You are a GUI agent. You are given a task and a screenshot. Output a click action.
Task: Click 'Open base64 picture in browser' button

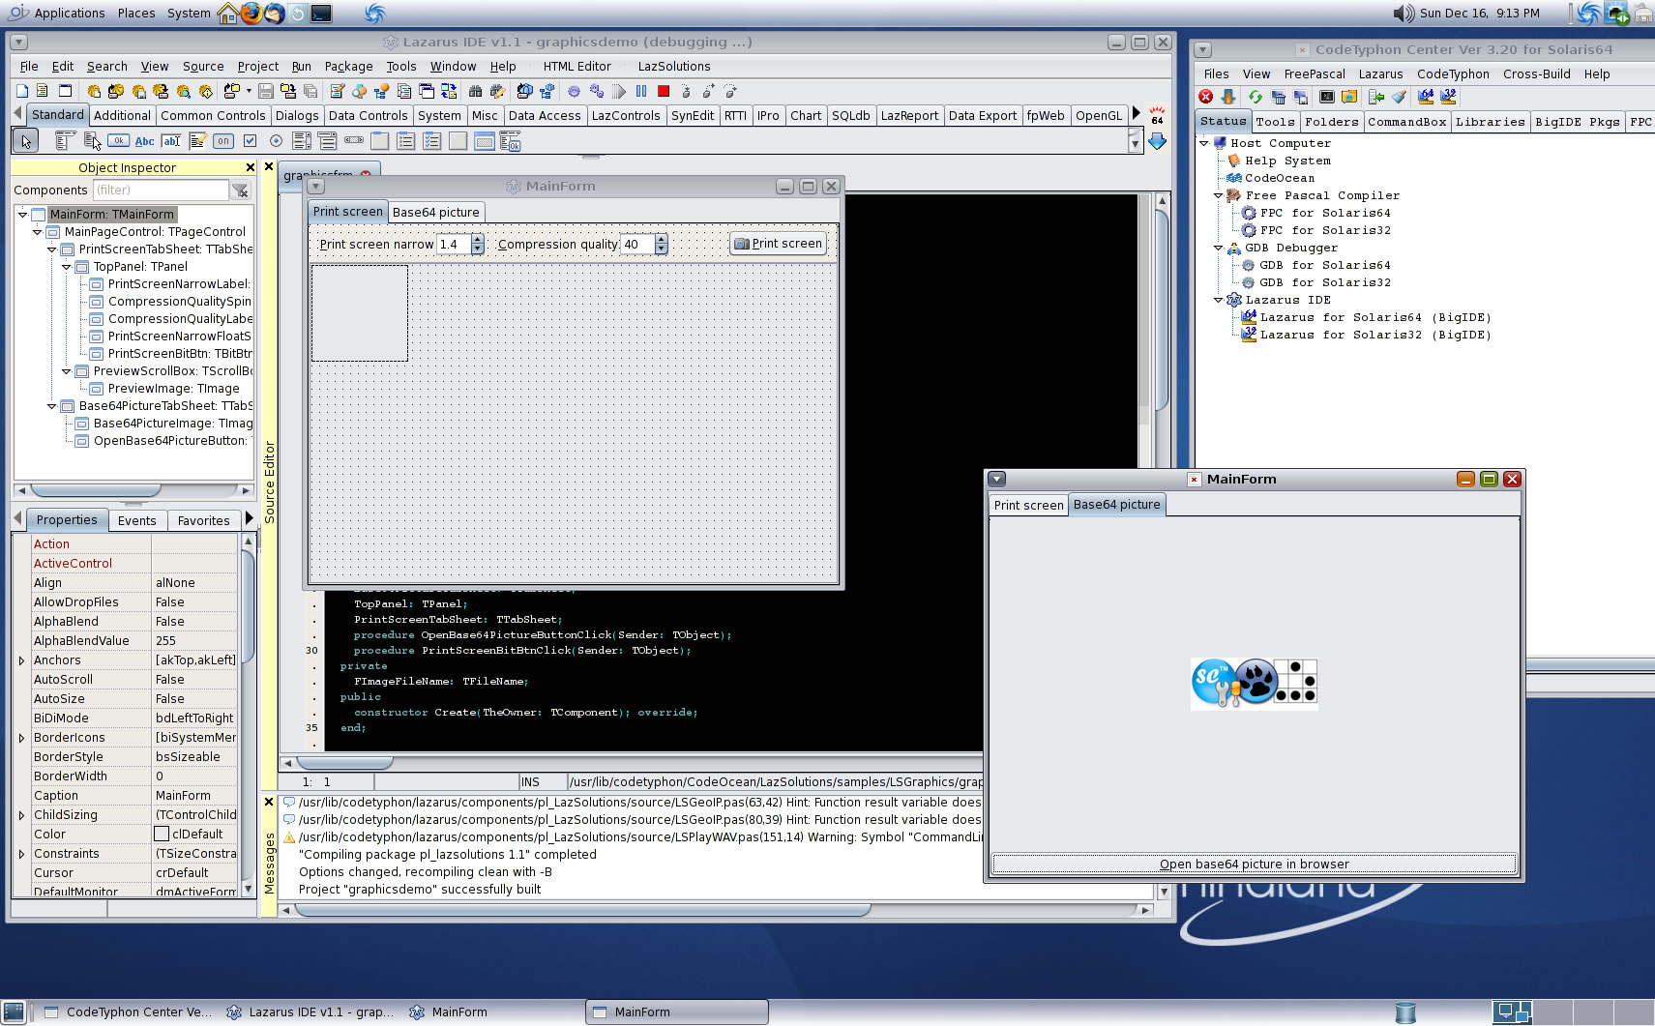click(x=1254, y=865)
